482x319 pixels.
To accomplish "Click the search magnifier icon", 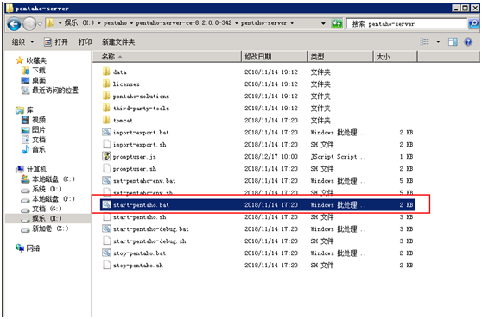I will 473,23.
